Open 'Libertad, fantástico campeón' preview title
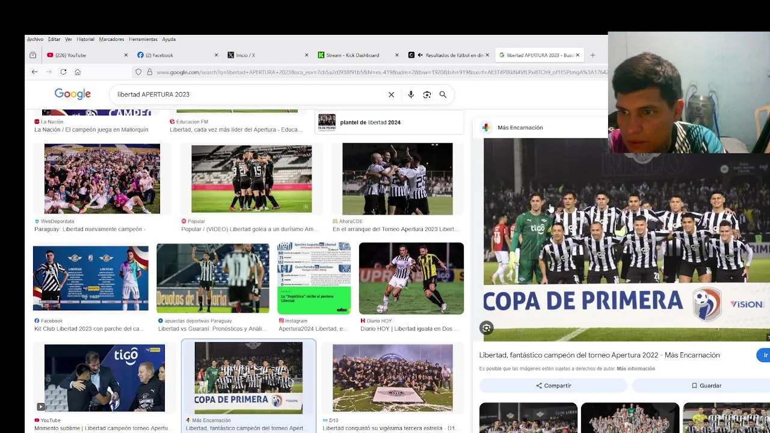 pos(599,355)
